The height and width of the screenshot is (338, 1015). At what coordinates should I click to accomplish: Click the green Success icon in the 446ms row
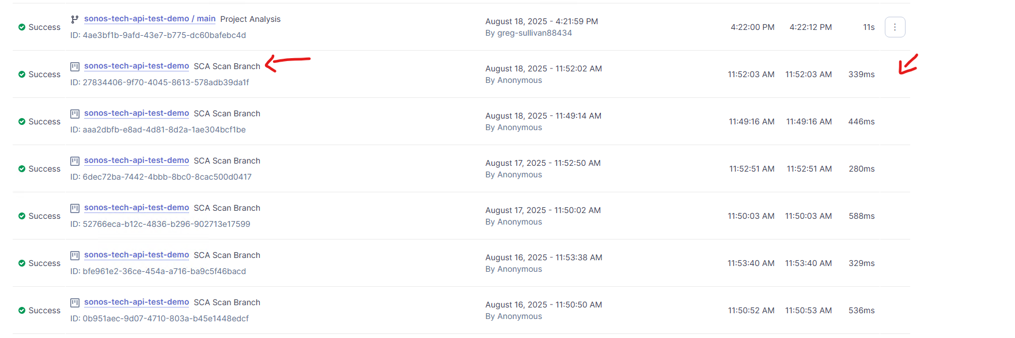[22, 121]
